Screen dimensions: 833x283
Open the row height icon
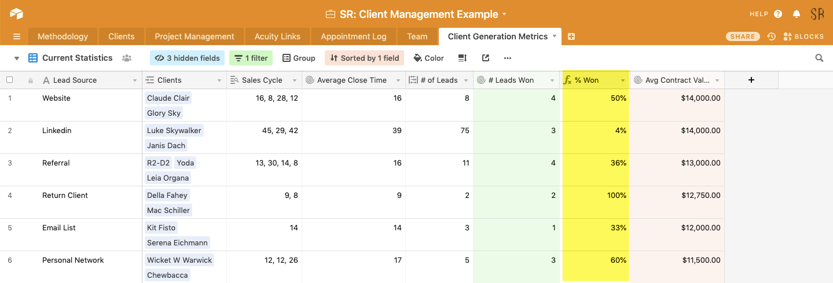pos(463,58)
